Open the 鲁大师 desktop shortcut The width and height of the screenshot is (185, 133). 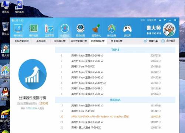(5, 51)
